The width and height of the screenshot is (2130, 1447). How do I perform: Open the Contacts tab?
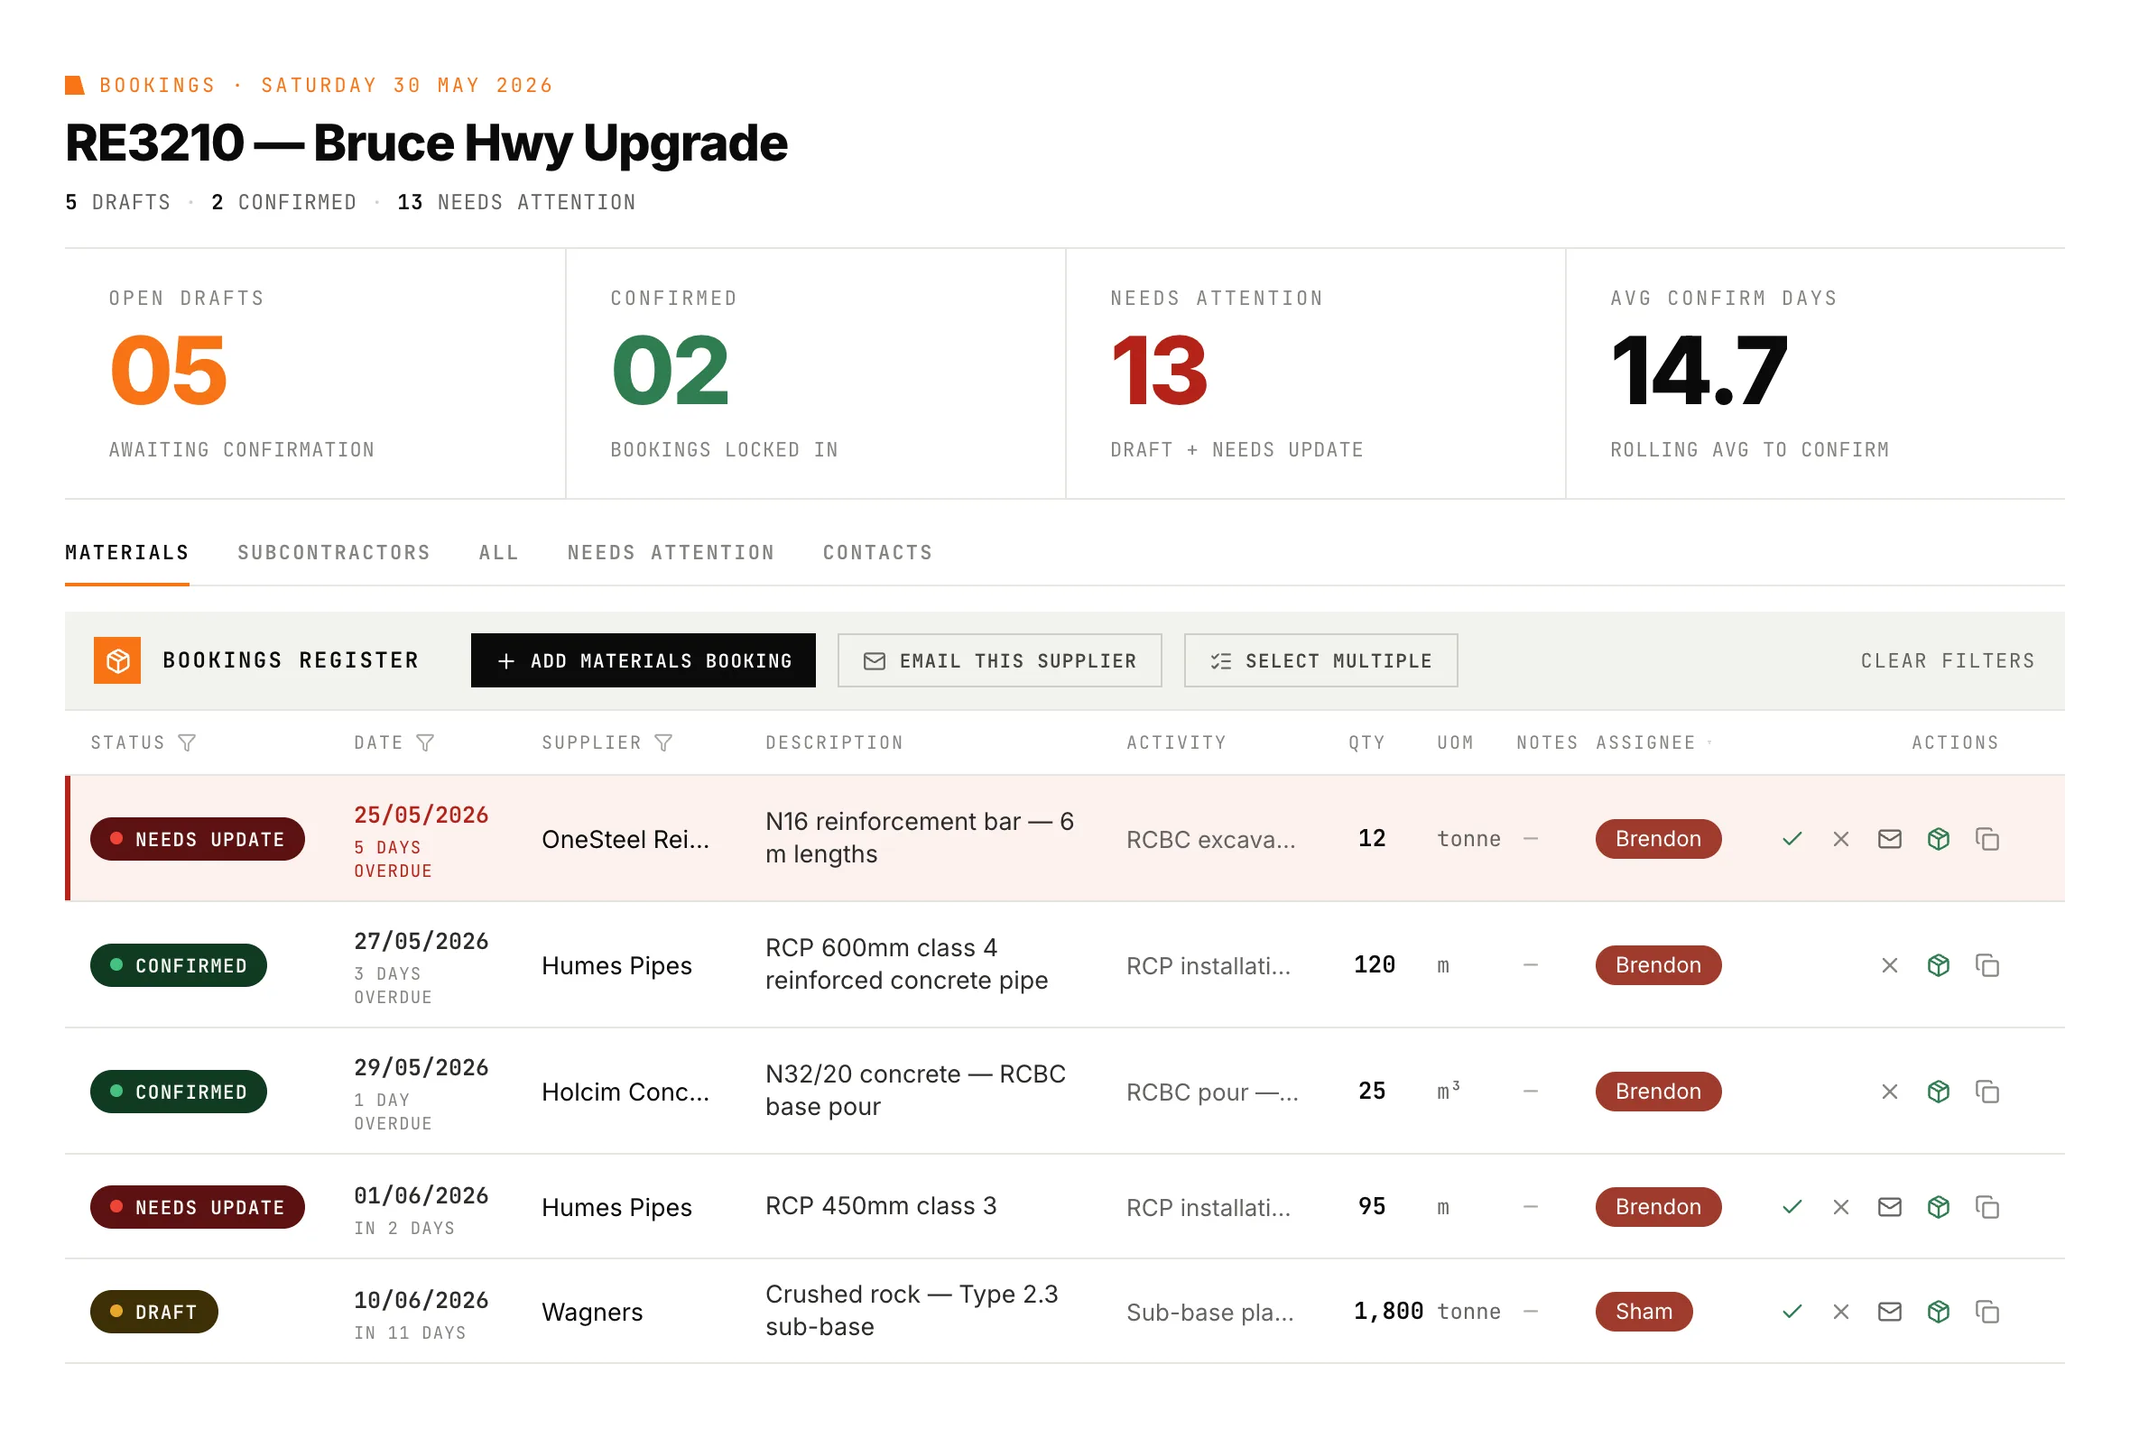click(877, 553)
